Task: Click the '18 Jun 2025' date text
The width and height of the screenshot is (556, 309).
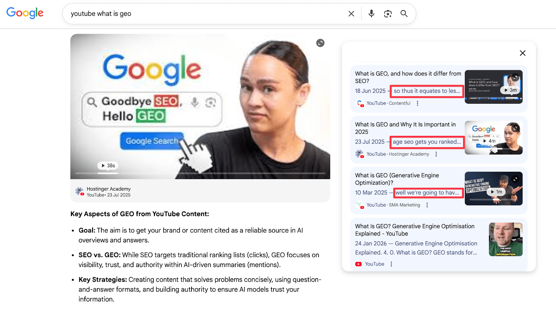Action: (x=370, y=91)
